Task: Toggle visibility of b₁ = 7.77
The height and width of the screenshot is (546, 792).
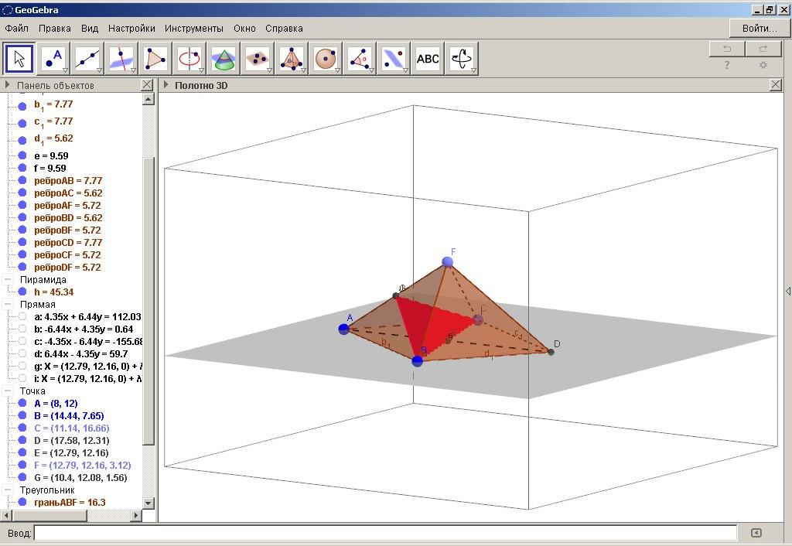Action: tap(22, 106)
